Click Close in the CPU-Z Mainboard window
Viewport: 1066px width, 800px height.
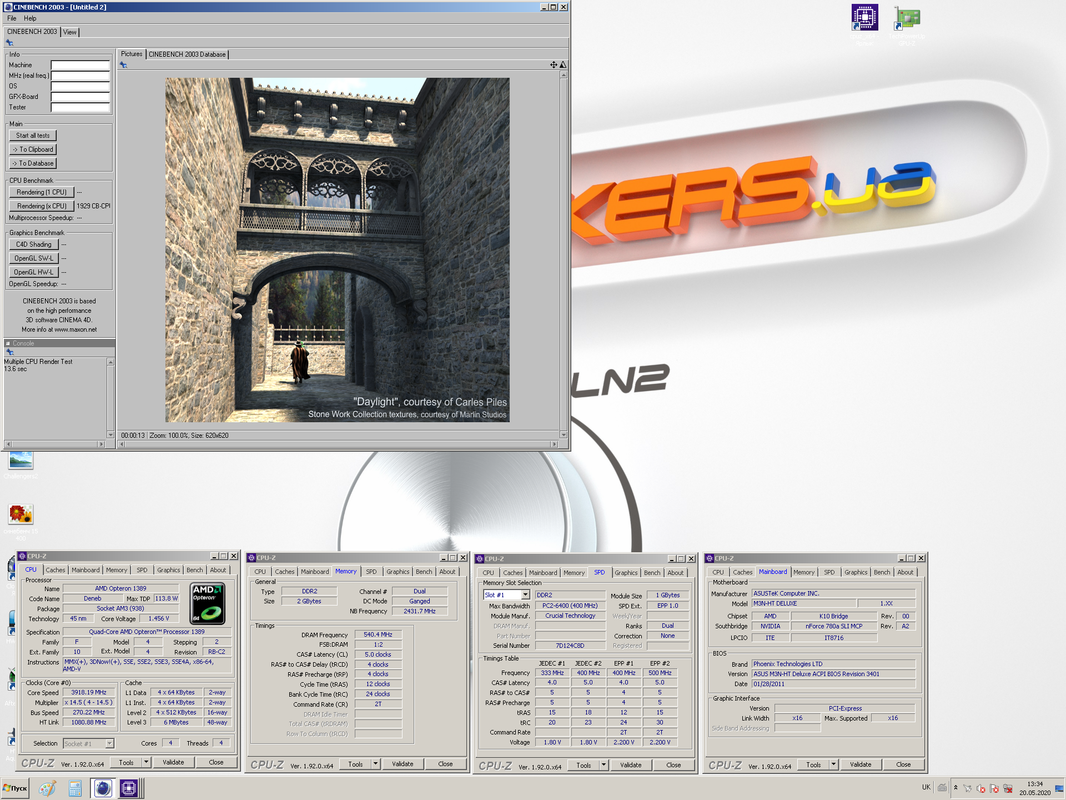pos(903,764)
